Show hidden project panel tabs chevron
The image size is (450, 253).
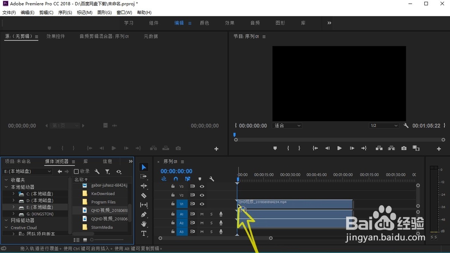[130, 161]
